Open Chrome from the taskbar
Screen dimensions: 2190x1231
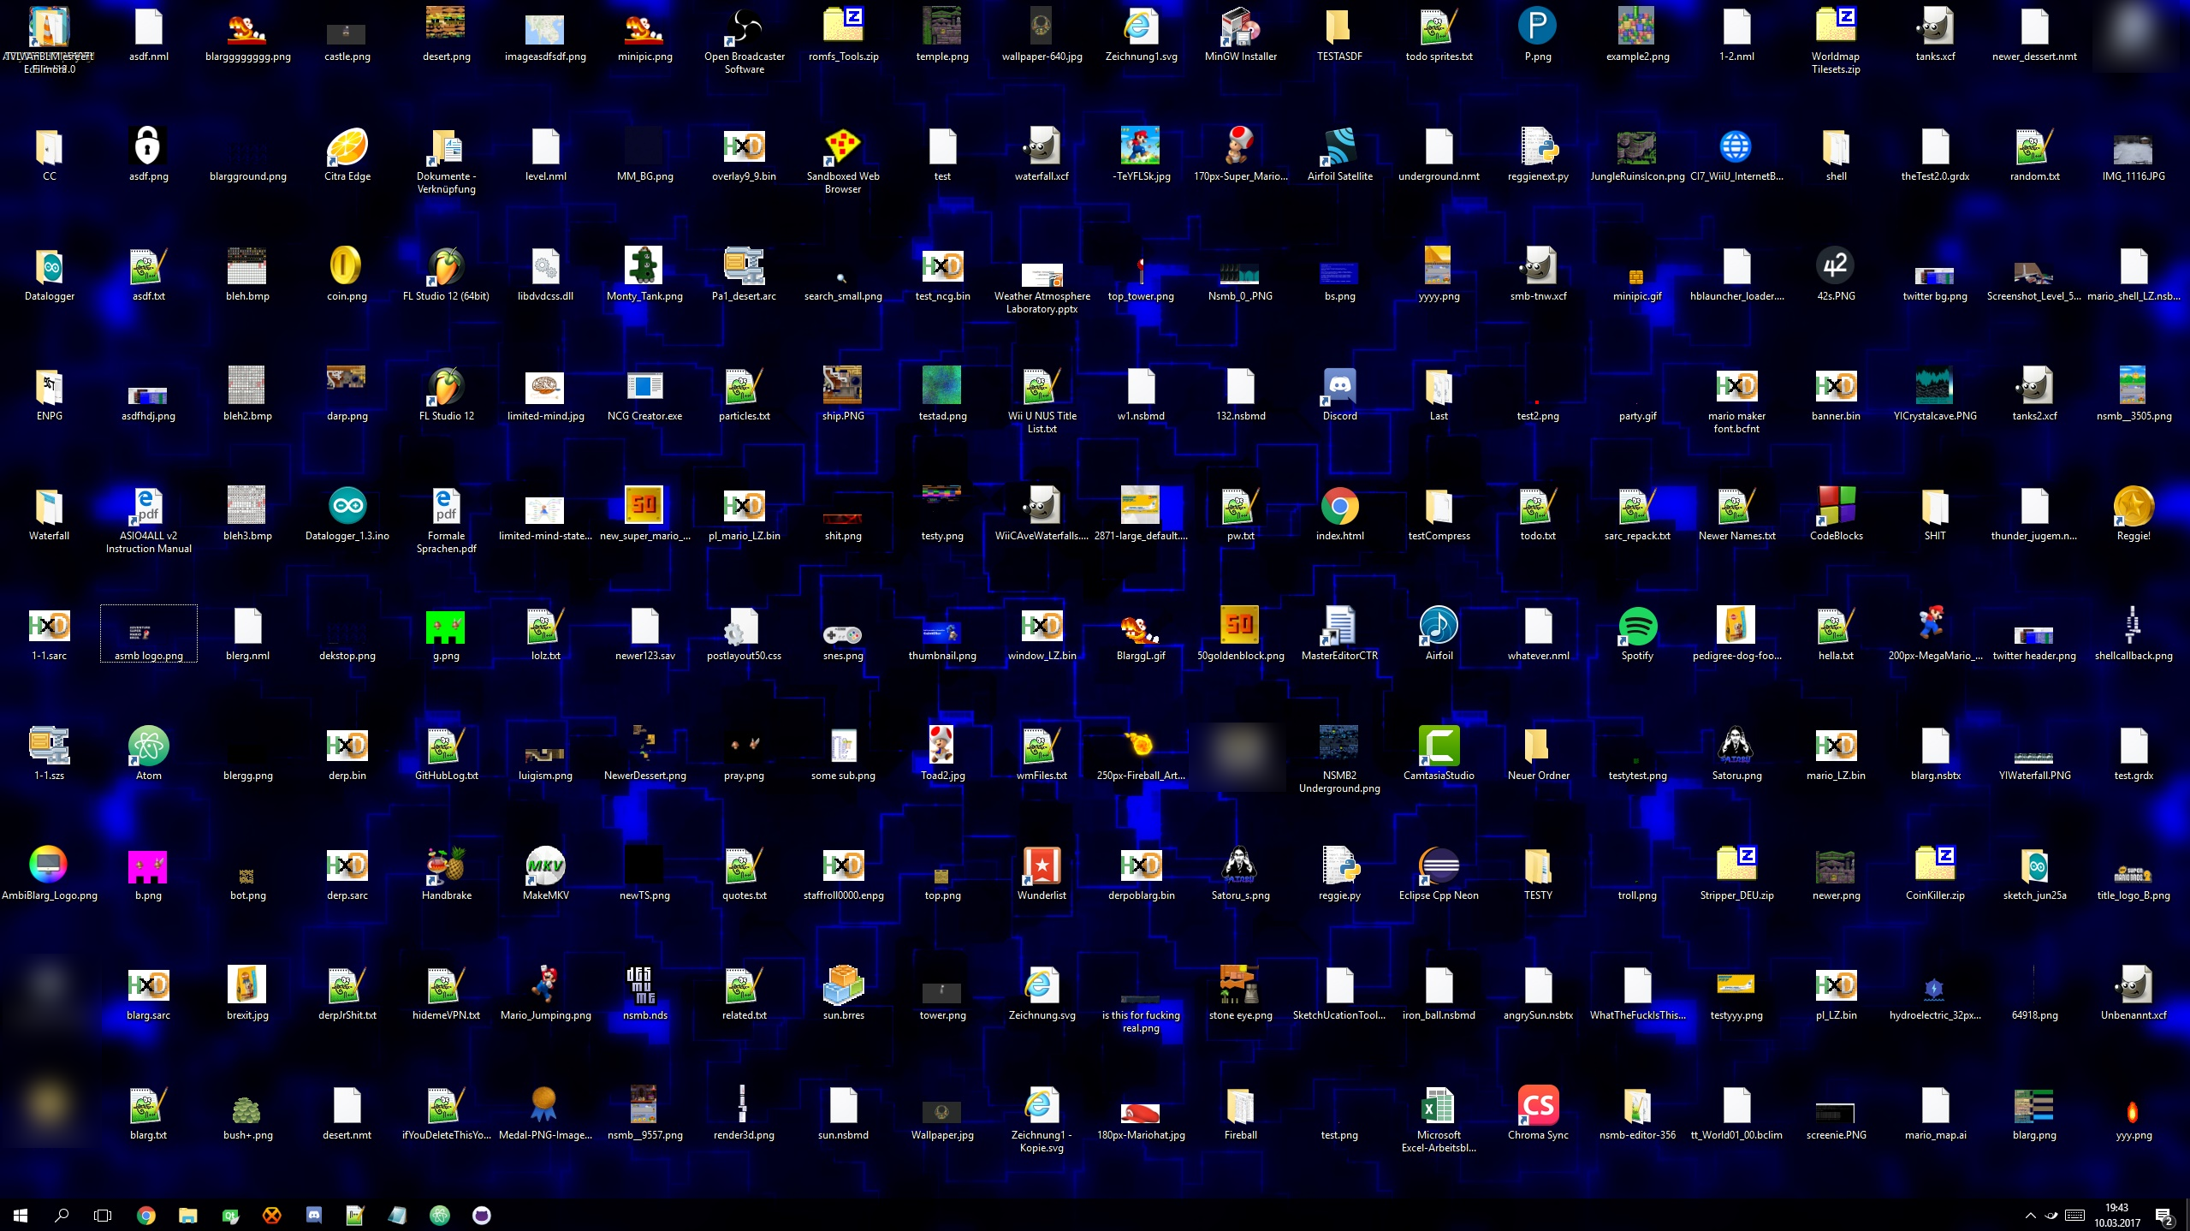coord(146,1215)
